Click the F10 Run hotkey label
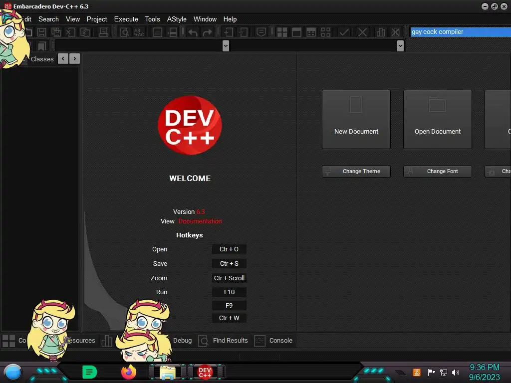 229,292
